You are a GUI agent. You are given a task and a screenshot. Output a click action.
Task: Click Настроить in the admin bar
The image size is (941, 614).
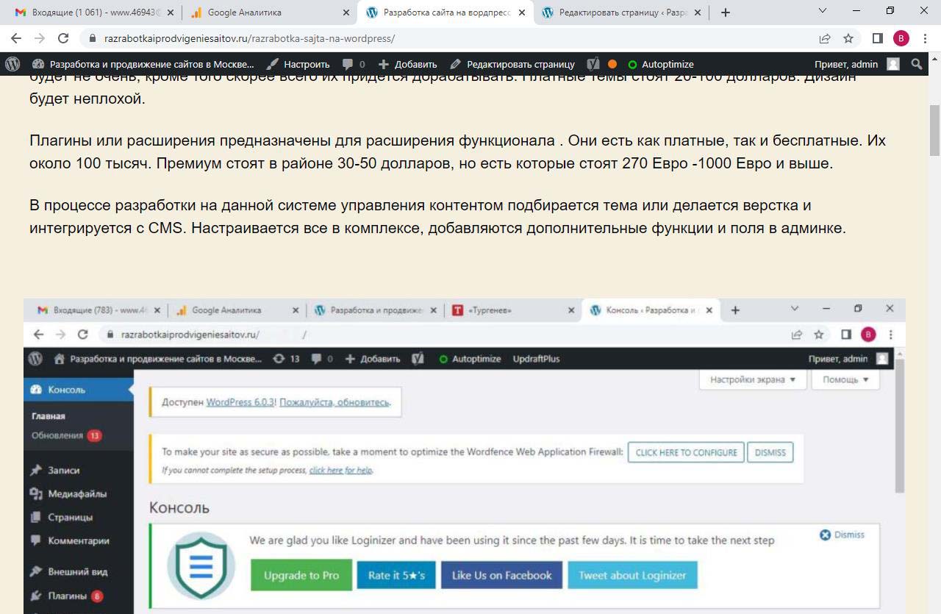[x=298, y=64]
